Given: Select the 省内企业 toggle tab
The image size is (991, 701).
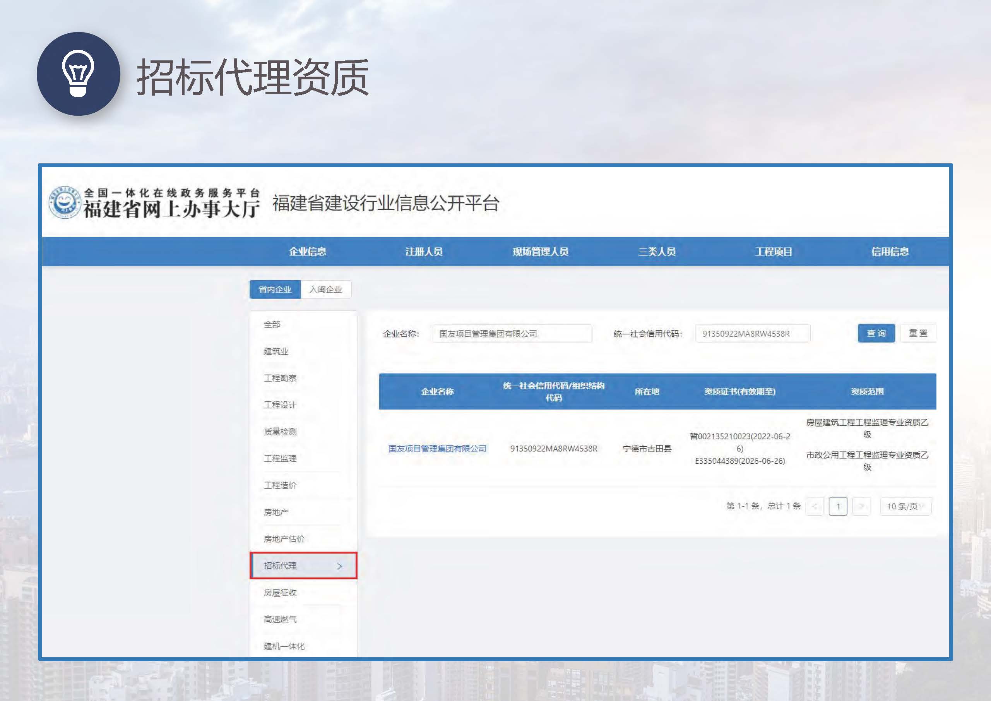Looking at the screenshot, I should [x=275, y=289].
